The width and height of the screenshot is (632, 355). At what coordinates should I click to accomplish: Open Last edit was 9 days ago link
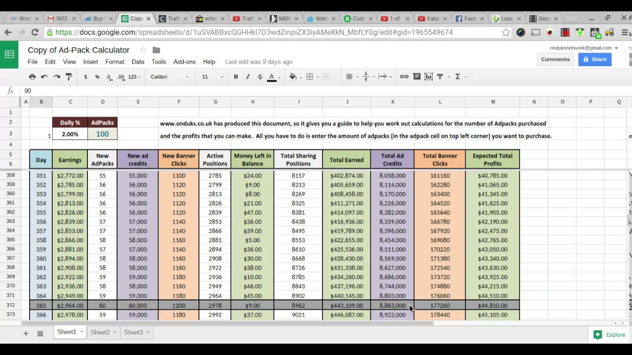click(259, 62)
